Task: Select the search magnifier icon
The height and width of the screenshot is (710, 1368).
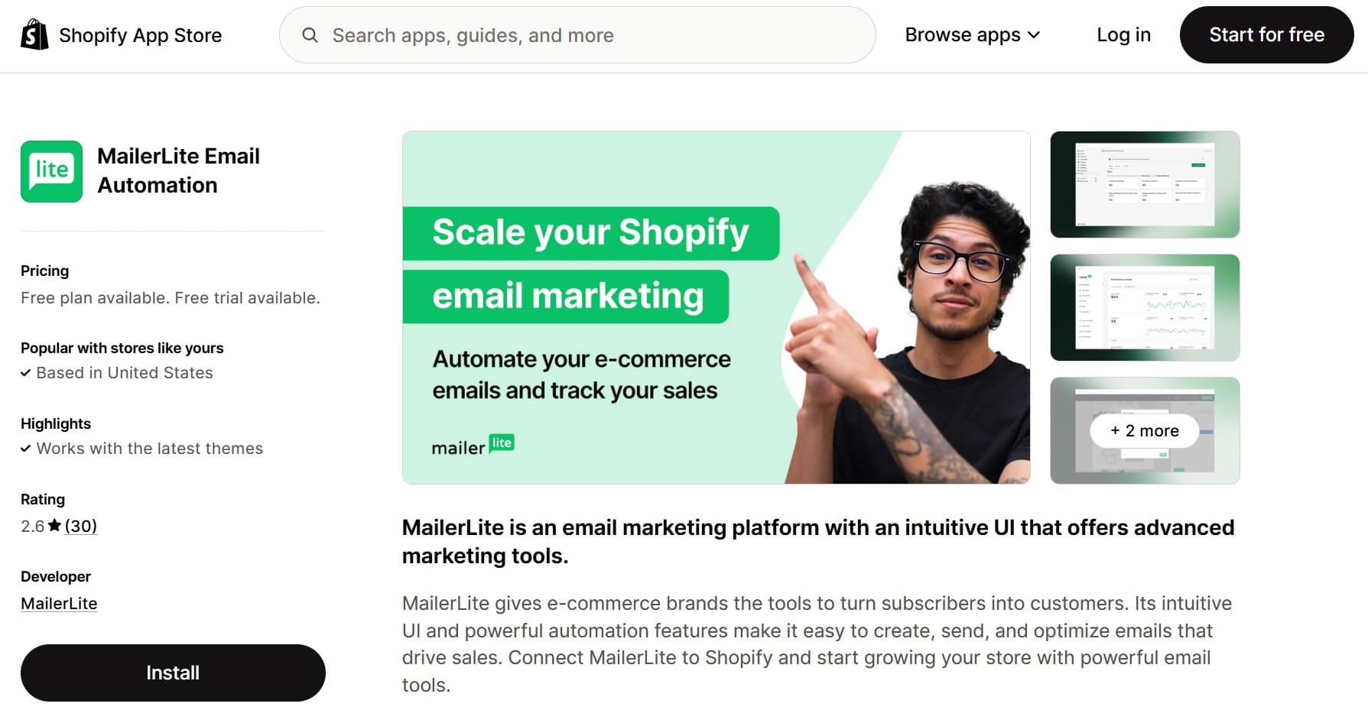Action: 310,35
